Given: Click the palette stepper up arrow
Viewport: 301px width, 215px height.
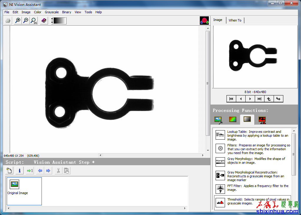Looking at the screenshot, I should click(52, 19).
